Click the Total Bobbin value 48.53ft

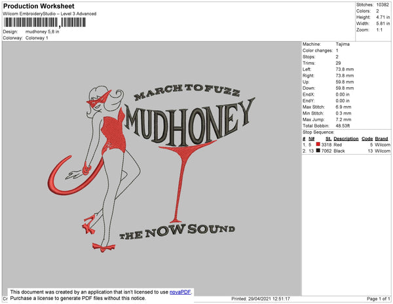tap(343, 126)
